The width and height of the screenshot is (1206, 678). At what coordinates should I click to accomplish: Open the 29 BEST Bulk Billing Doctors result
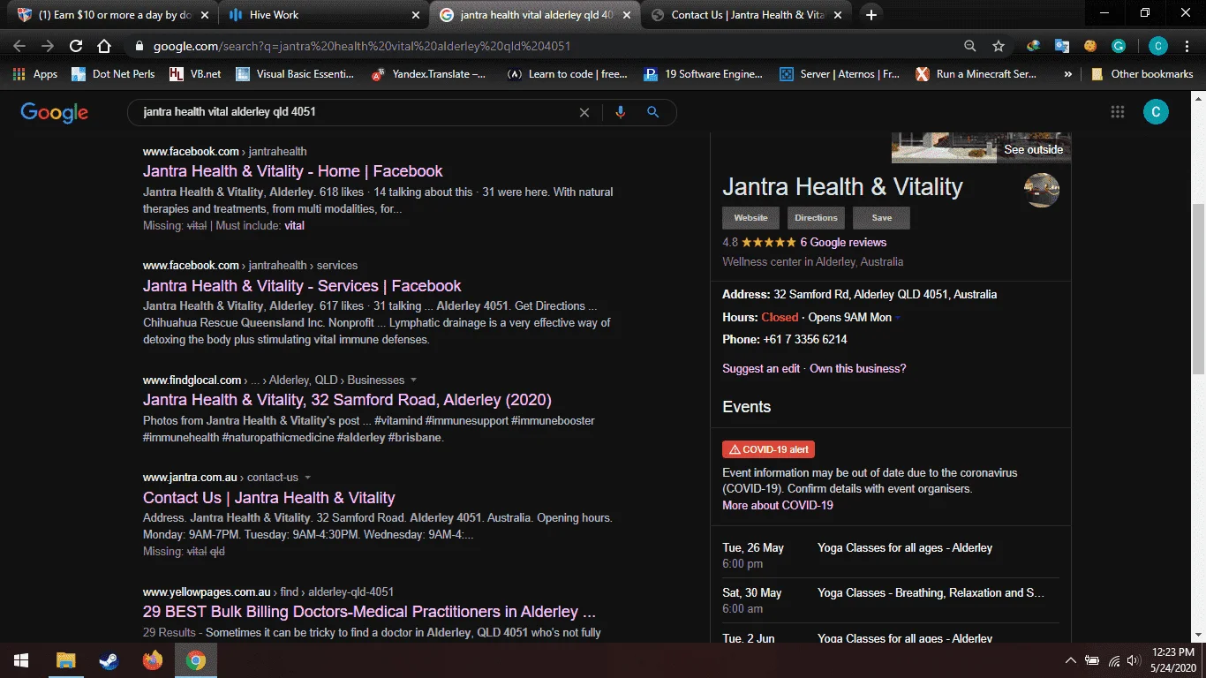pyautogui.click(x=369, y=612)
